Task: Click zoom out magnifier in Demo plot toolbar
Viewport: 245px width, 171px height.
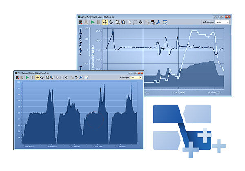Action: click(47, 78)
